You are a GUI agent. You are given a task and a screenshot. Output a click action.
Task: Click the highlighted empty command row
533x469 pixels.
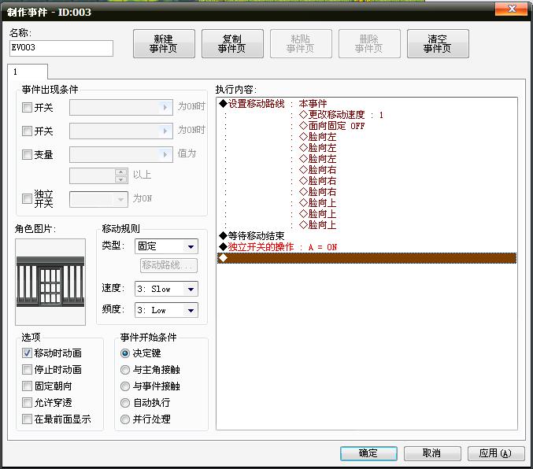tap(367, 258)
